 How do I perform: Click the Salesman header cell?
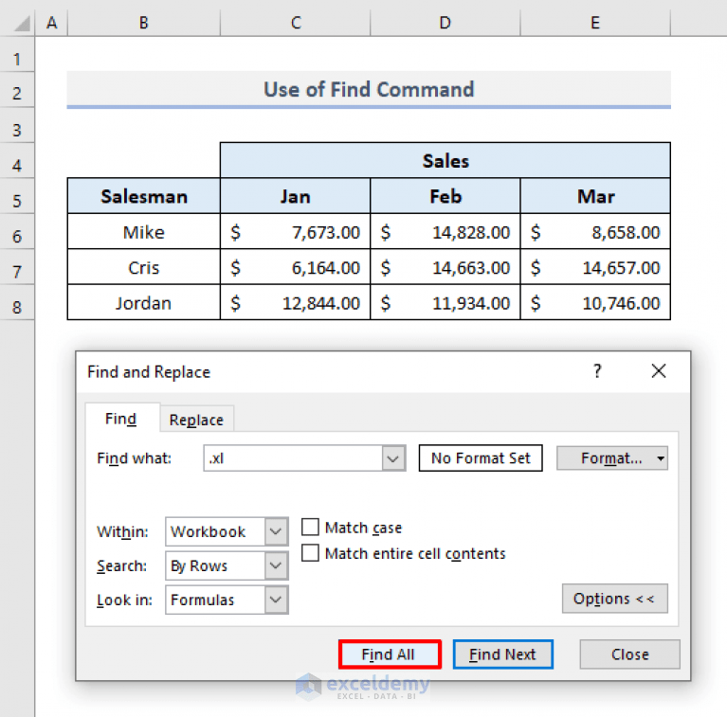[x=144, y=196]
